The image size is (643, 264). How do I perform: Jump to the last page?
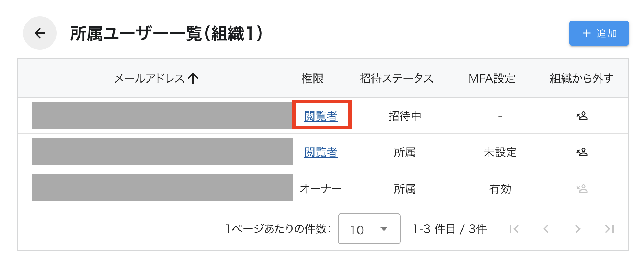pos(609,229)
